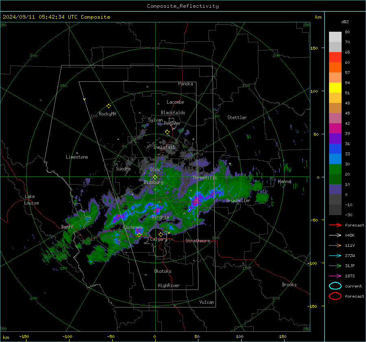Click the red forecast arrow in legend
The width and height of the screenshot is (366, 342).
pyautogui.click(x=335, y=225)
